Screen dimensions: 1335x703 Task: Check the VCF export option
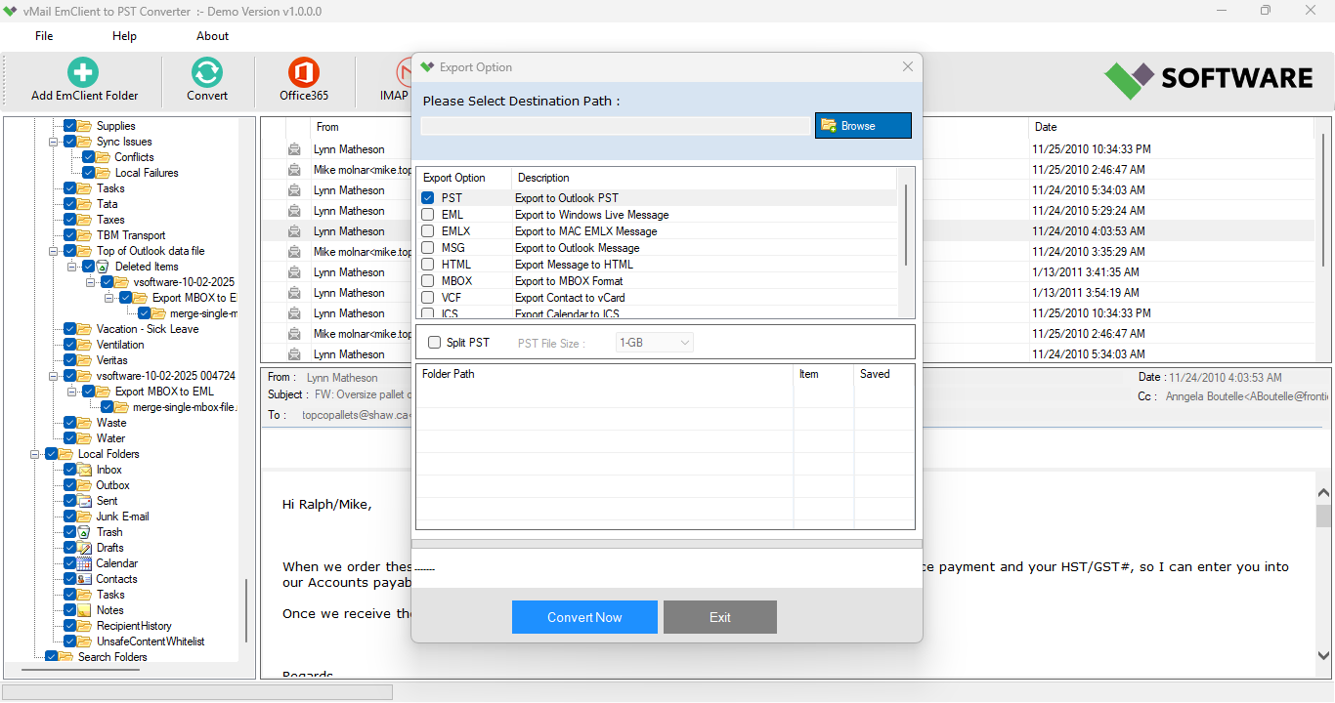tap(428, 298)
